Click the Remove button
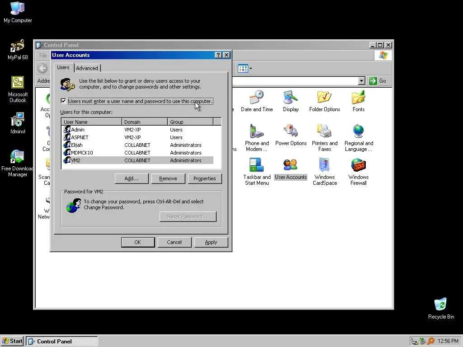This screenshot has height=347, width=463. pos(168,178)
